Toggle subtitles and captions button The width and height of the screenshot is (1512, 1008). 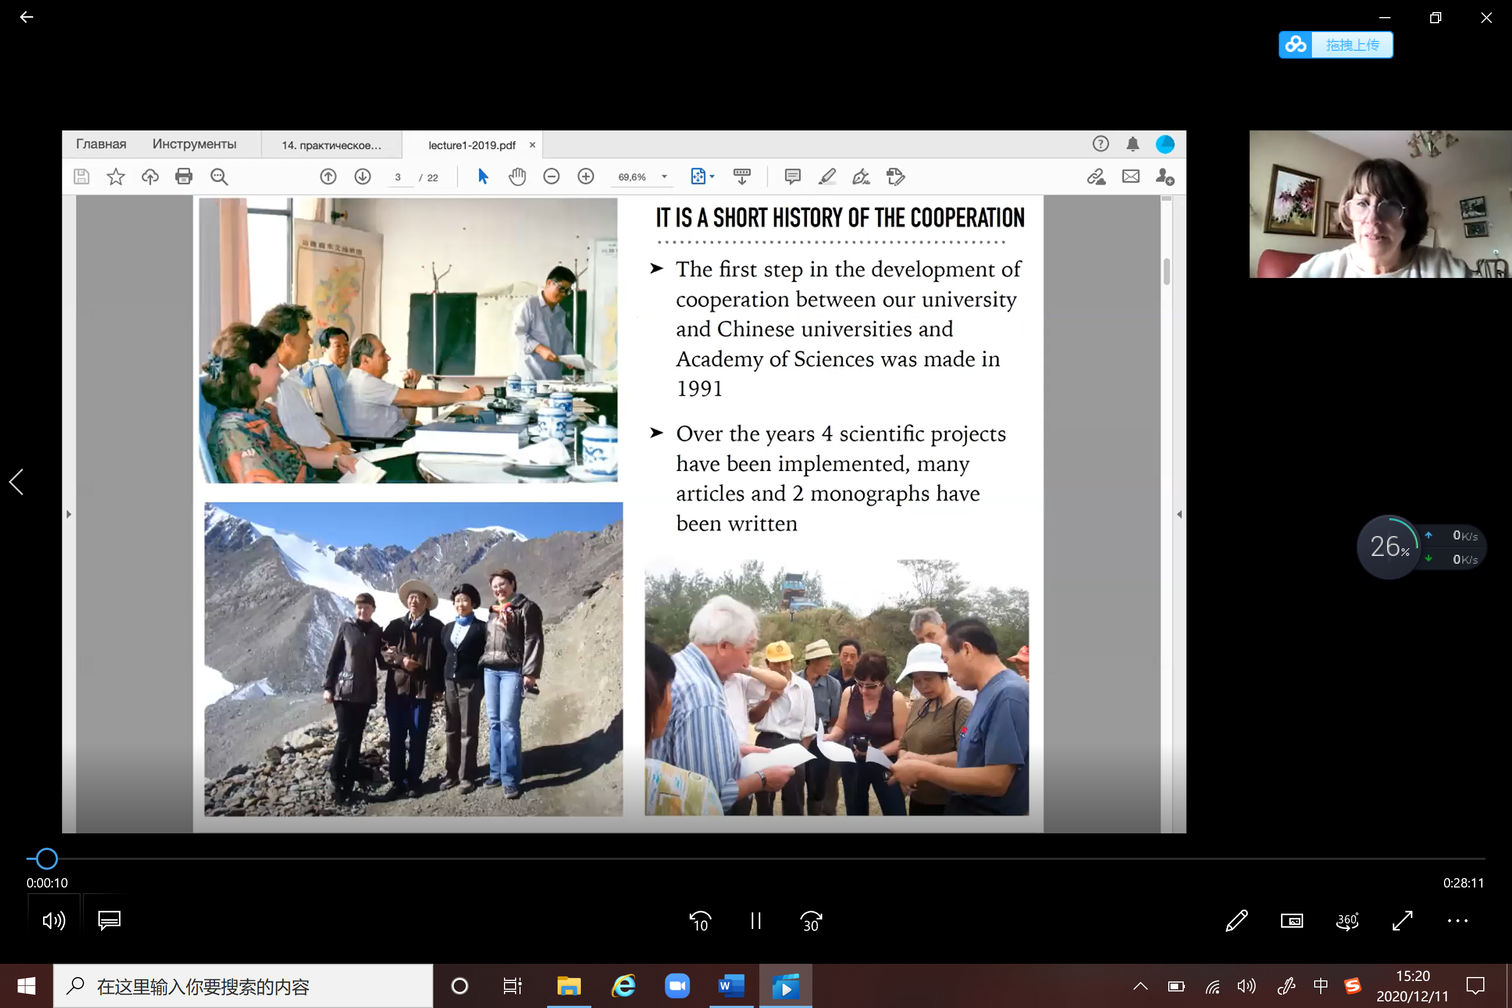[109, 921]
